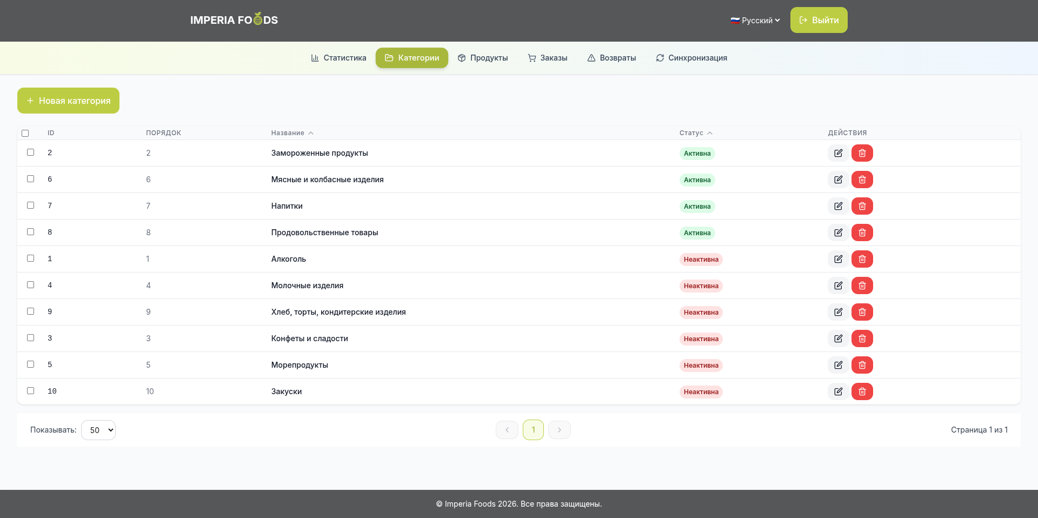The width and height of the screenshot is (1038, 518).
Task: Delete the Молочные изделия category
Action: pyautogui.click(x=862, y=285)
